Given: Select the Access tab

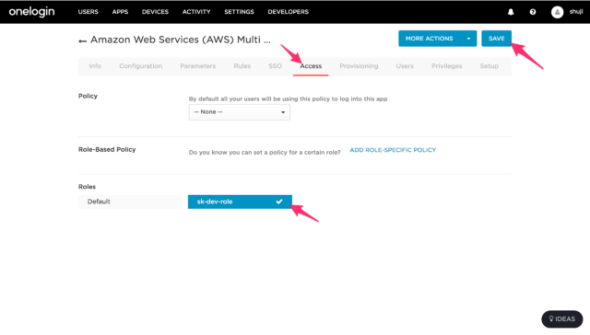Looking at the screenshot, I should 311,66.
